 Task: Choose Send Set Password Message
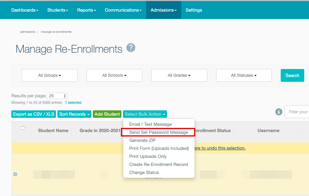pos(159,132)
